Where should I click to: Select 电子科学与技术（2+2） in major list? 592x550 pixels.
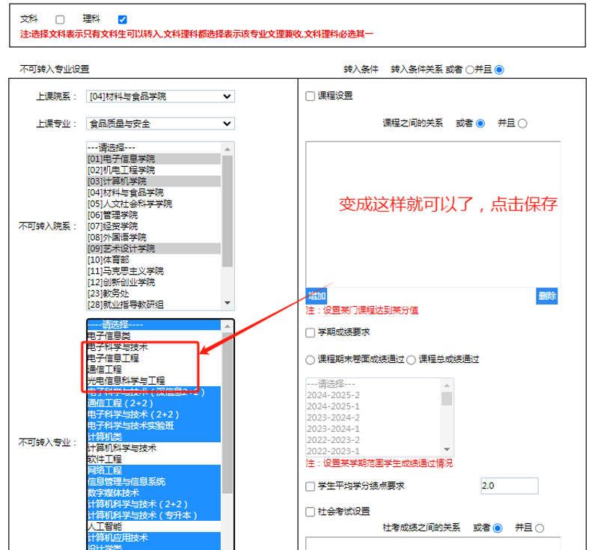click(x=153, y=414)
